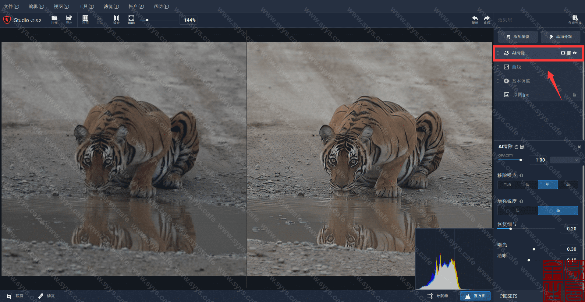Click the 适合 (Fit) zoom icon
Image resolution: width=585 pixels, height=302 pixels.
tap(116, 20)
